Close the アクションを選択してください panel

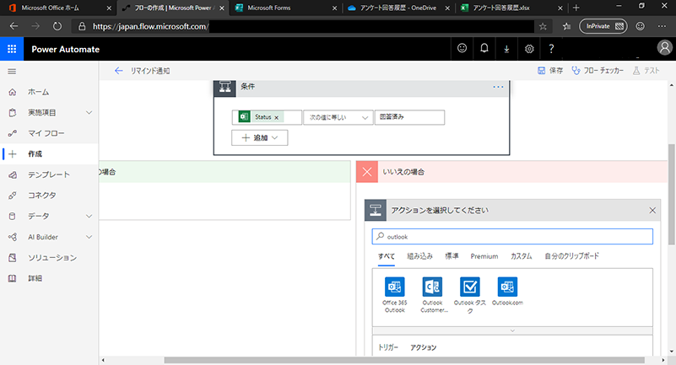point(652,210)
